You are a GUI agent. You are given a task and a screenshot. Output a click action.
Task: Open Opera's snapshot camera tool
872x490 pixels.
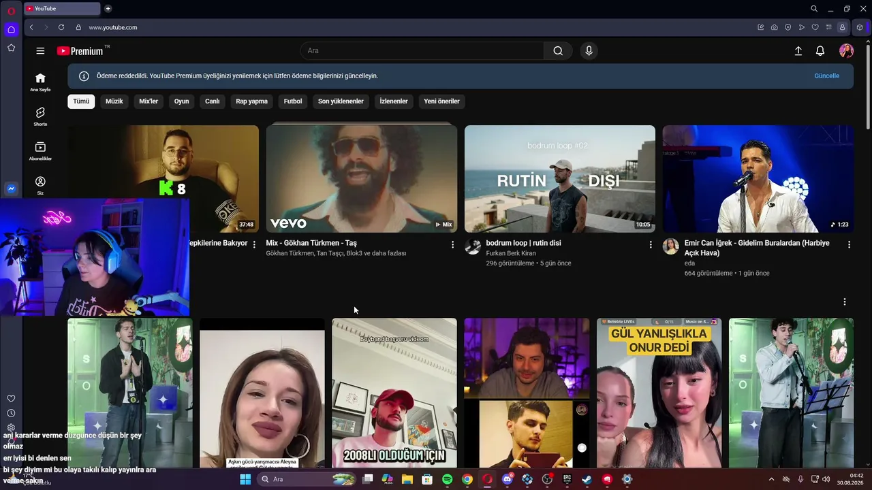point(775,27)
